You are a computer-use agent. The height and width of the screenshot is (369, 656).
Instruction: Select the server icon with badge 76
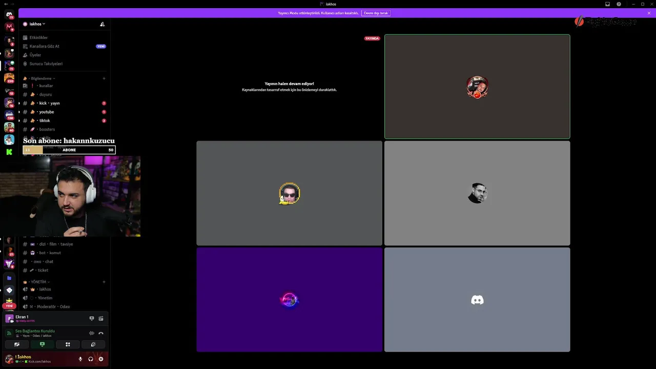tap(9, 102)
